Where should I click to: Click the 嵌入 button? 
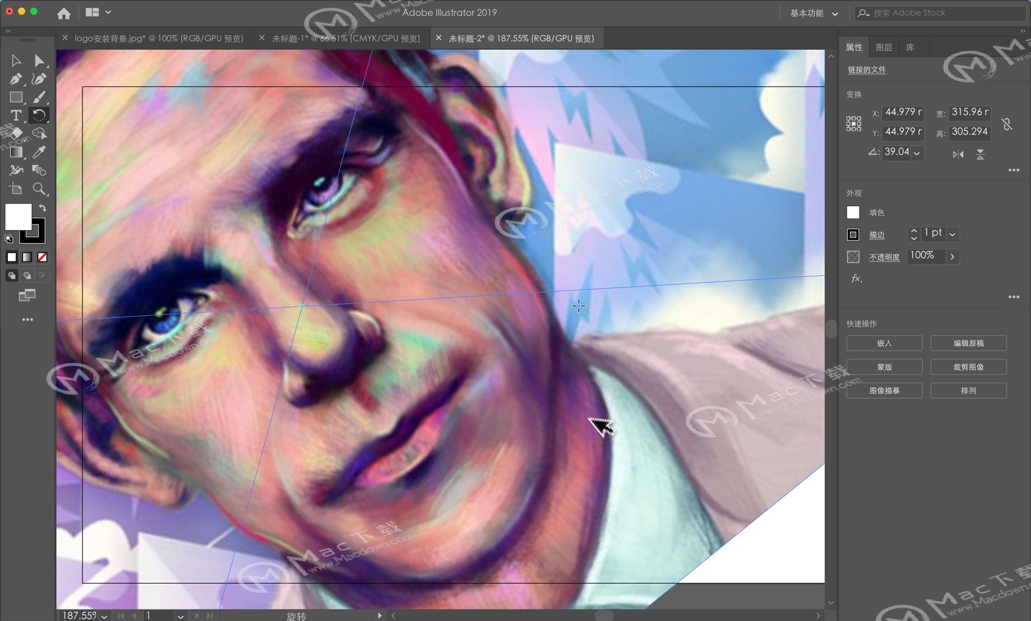(884, 343)
